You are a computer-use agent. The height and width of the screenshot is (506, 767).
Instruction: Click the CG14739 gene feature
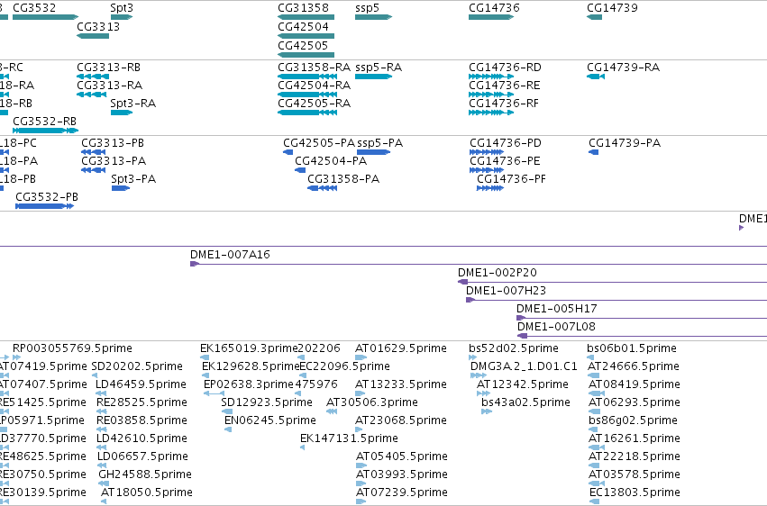[594, 17]
